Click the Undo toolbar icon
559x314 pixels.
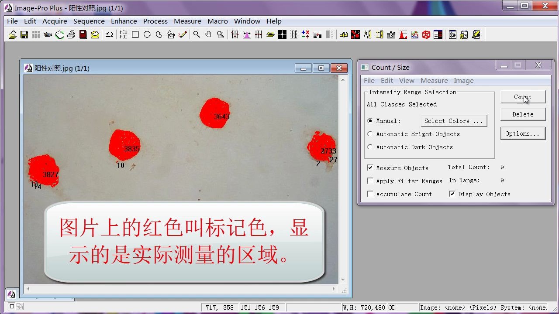click(x=110, y=34)
